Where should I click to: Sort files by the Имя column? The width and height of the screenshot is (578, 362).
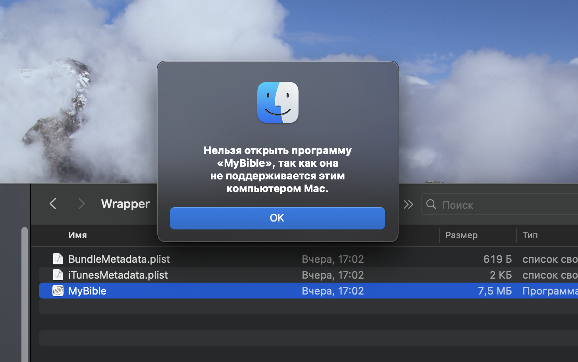point(77,235)
